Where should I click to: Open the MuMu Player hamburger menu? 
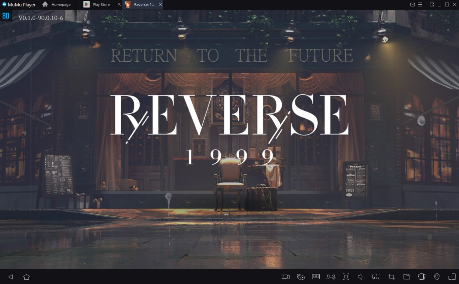pyautogui.click(x=420, y=5)
